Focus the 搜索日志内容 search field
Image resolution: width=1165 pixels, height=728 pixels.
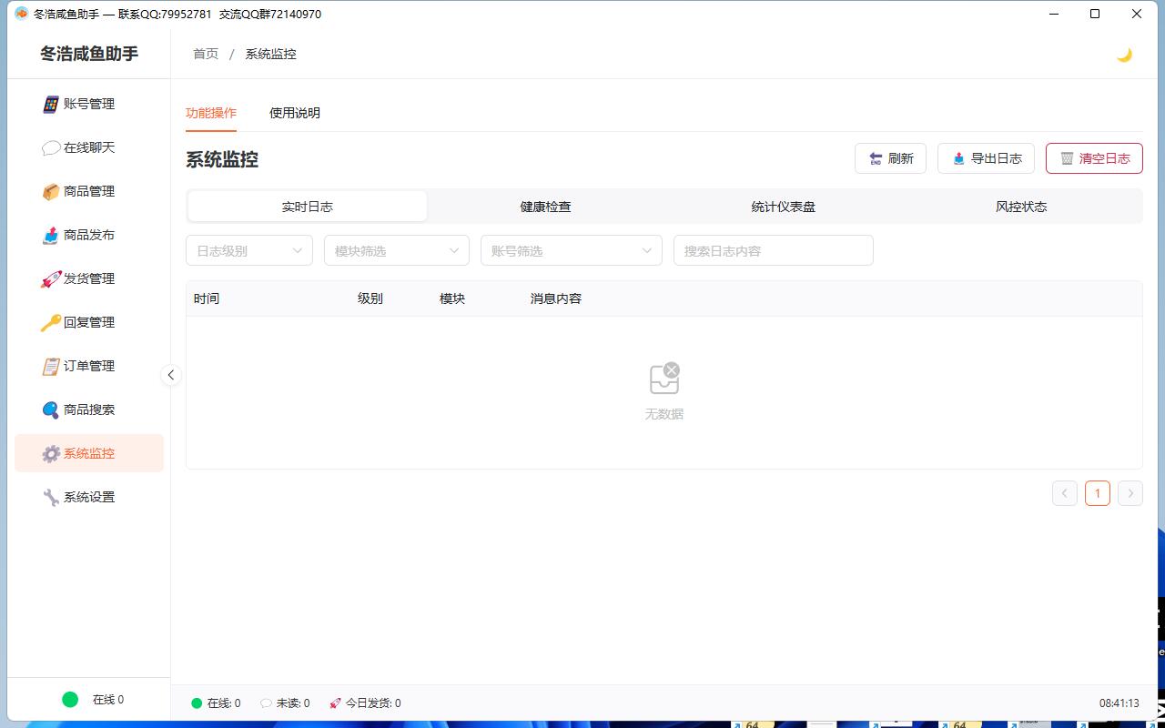pos(774,250)
